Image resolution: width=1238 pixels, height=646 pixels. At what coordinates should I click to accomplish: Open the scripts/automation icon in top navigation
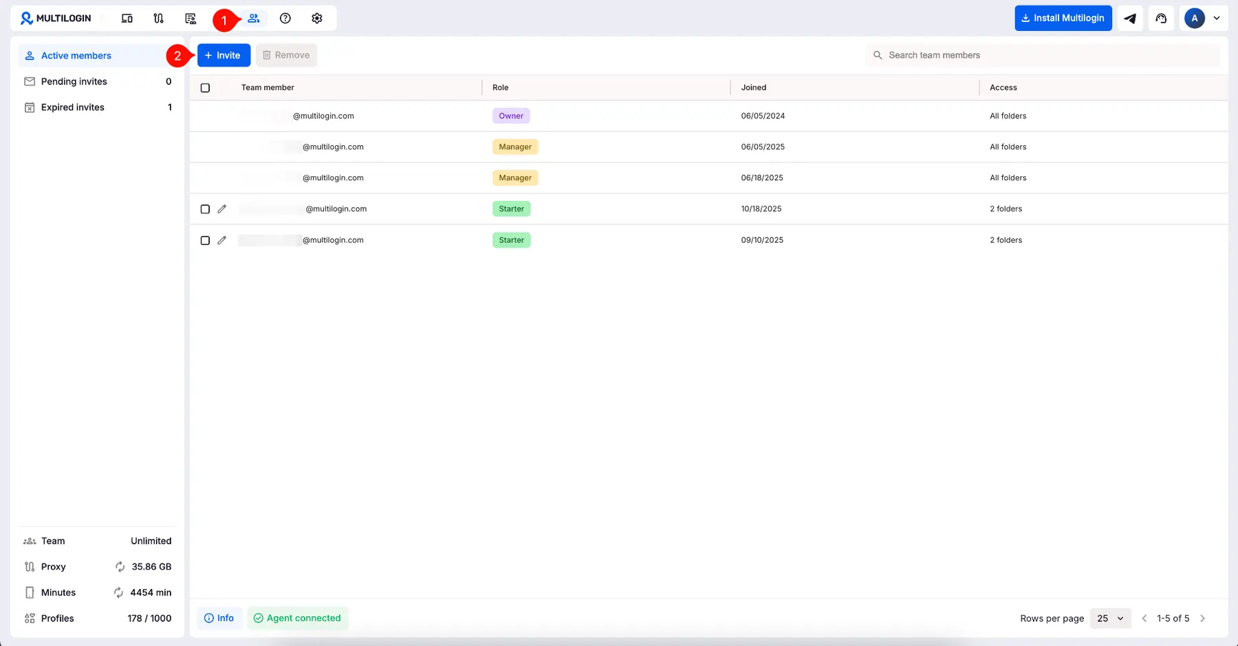[191, 19]
